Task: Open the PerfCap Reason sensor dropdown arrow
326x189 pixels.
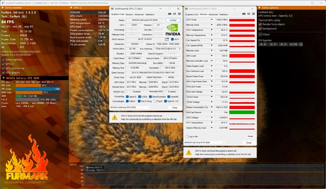Action: tap(211, 112)
